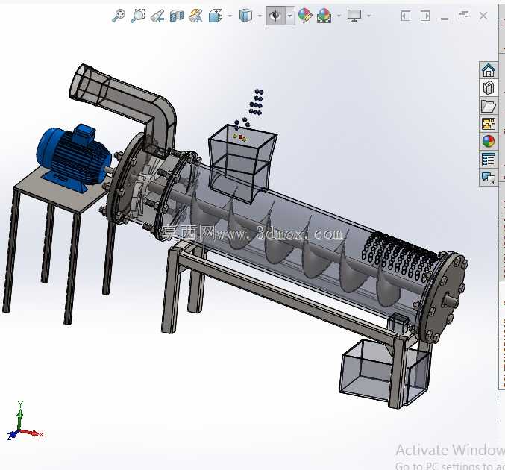
Task: Open SolidWorks Resources home tab
Action: 489,70
